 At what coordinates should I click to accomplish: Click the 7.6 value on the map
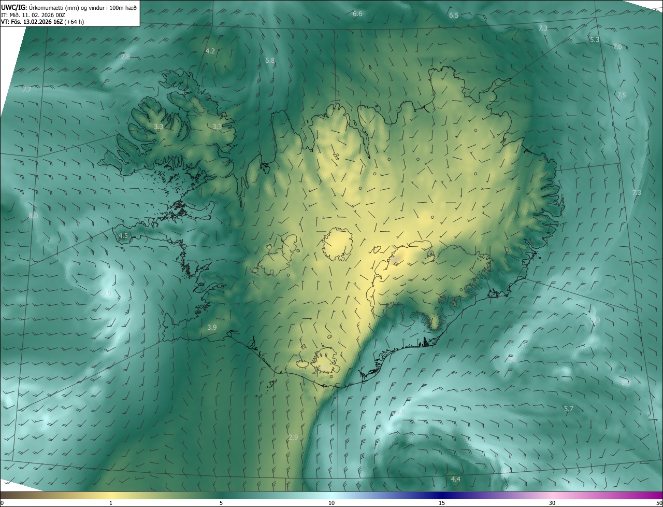pos(617,47)
